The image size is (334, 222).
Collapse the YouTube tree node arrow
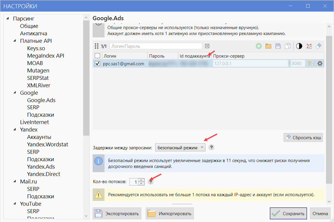pyautogui.click(x=15, y=204)
